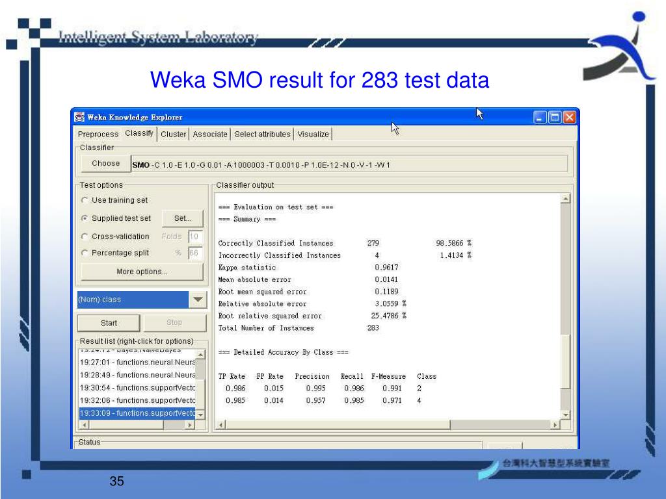This screenshot has width=666, height=499.
Task: Select the 19:28:49 functions.neural result entry
Action: pyautogui.click(x=137, y=375)
